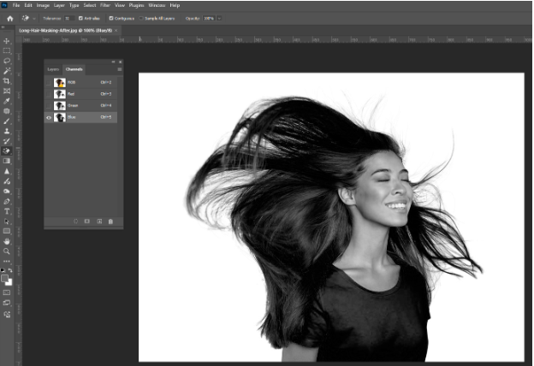The image size is (534, 366).
Task: Switch to the Channels tab
Action: pos(74,69)
